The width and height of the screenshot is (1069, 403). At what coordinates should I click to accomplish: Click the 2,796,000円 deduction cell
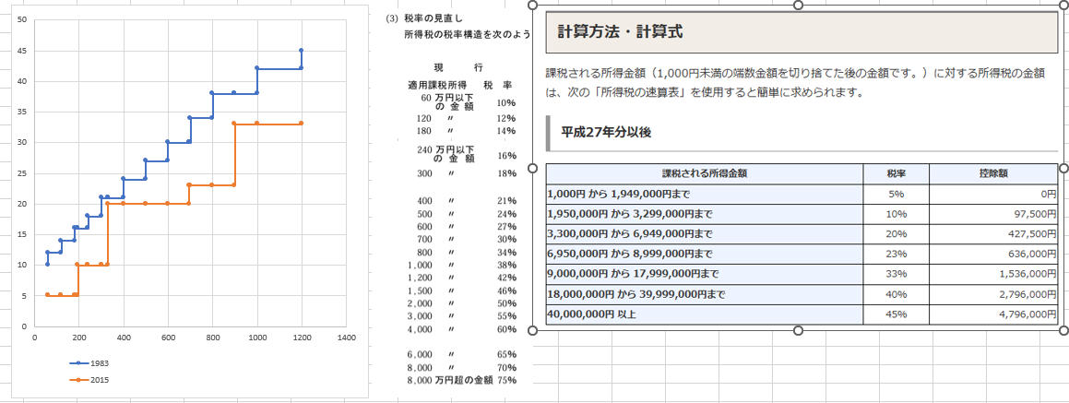click(992, 294)
